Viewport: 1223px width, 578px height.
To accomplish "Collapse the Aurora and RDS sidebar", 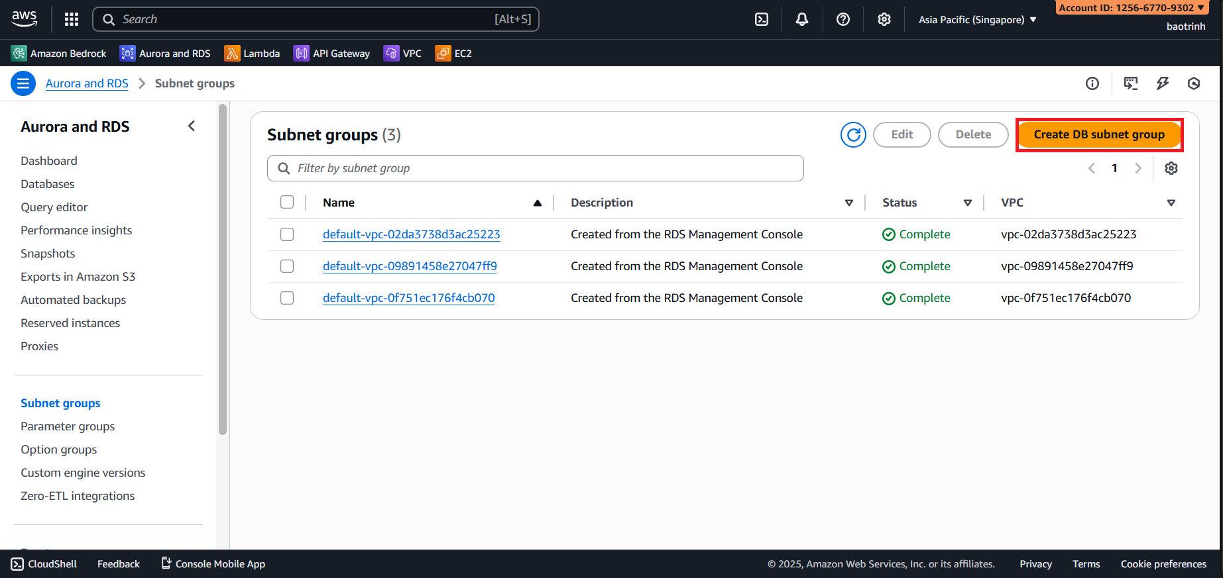I will pyautogui.click(x=192, y=126).
